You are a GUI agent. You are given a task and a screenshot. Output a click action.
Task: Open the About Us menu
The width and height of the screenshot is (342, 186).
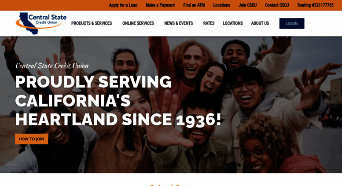[x=260, y=23]
